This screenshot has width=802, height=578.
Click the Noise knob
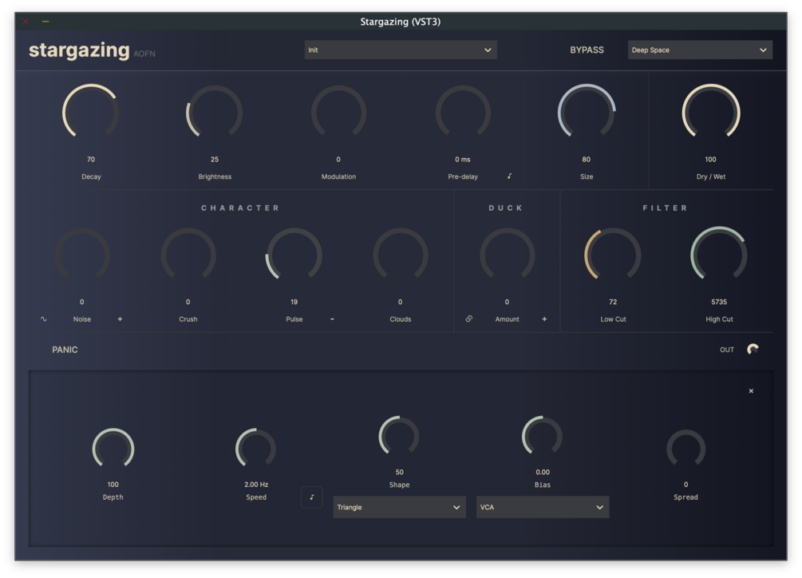coord(82,255)
